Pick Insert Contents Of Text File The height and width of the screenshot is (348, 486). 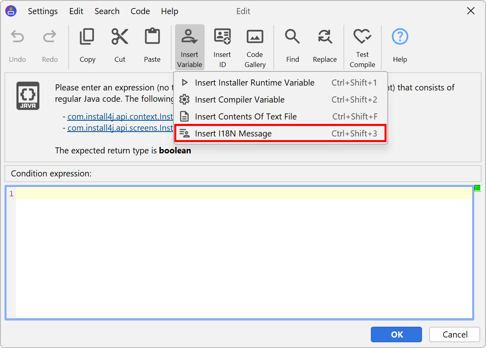[x=245, y=117]
